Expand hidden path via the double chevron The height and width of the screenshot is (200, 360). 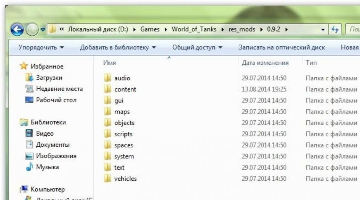coord(62,29)
